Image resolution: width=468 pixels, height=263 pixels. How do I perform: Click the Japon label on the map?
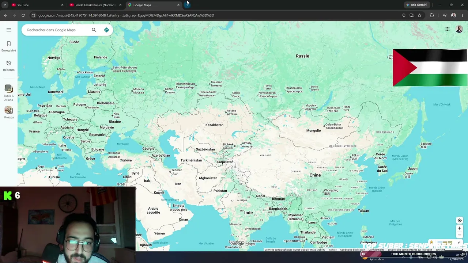413,169
